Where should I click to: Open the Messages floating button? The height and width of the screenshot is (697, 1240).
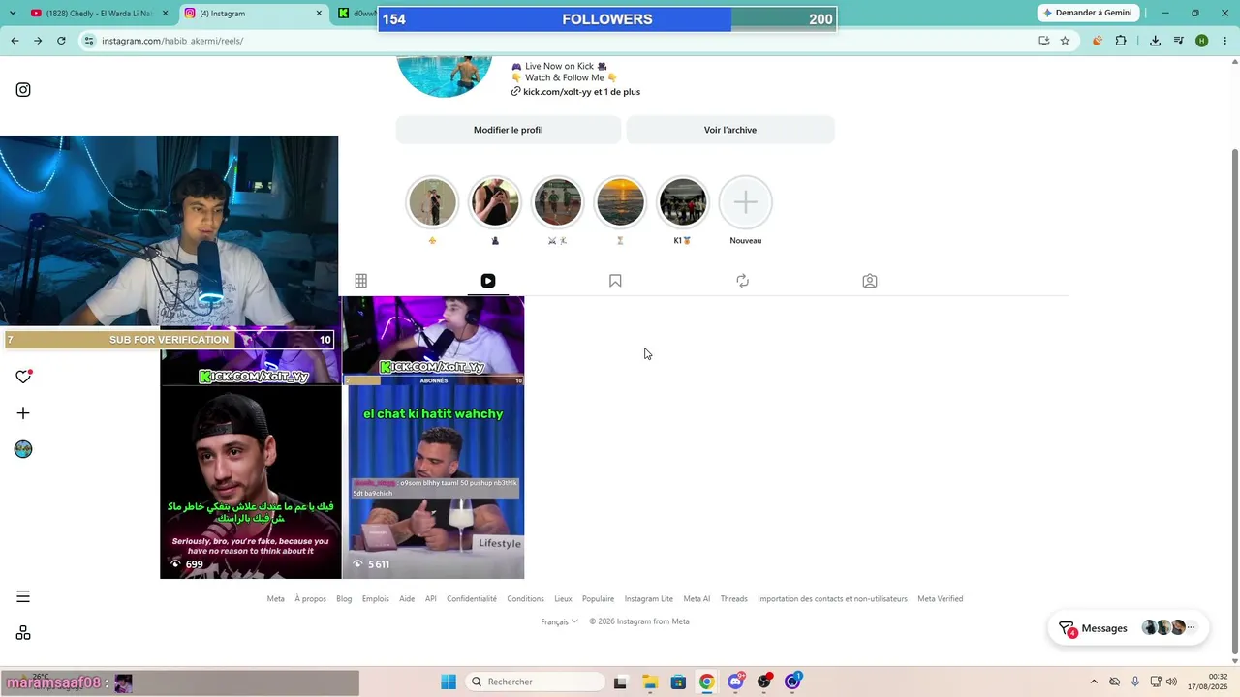(x=1128, y=628)
